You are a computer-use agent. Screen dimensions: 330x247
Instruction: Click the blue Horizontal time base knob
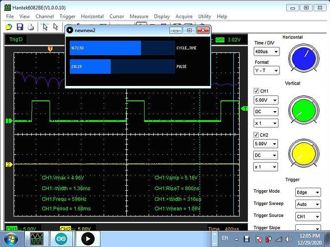point(304,58)
